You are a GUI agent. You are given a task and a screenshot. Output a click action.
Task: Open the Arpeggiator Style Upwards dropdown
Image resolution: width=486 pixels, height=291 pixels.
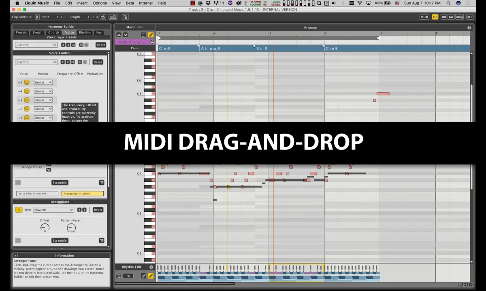[x=53, y=210]
